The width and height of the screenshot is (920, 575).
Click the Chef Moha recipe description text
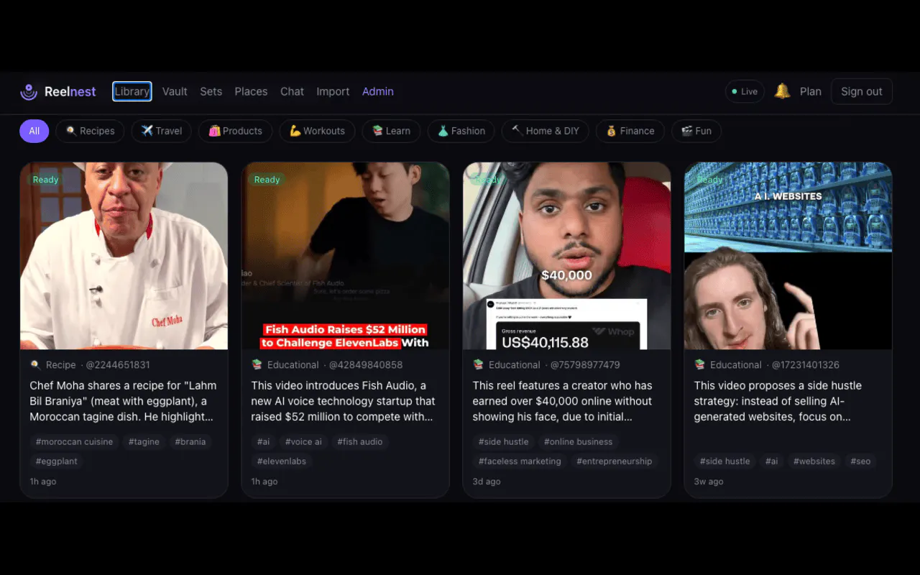pos(124,401)
